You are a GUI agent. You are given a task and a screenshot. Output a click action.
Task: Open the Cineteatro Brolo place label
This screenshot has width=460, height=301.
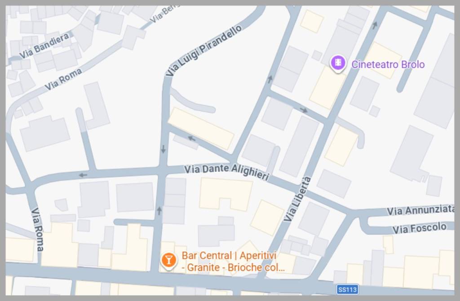pyautogui.click(x=388, y=65)
